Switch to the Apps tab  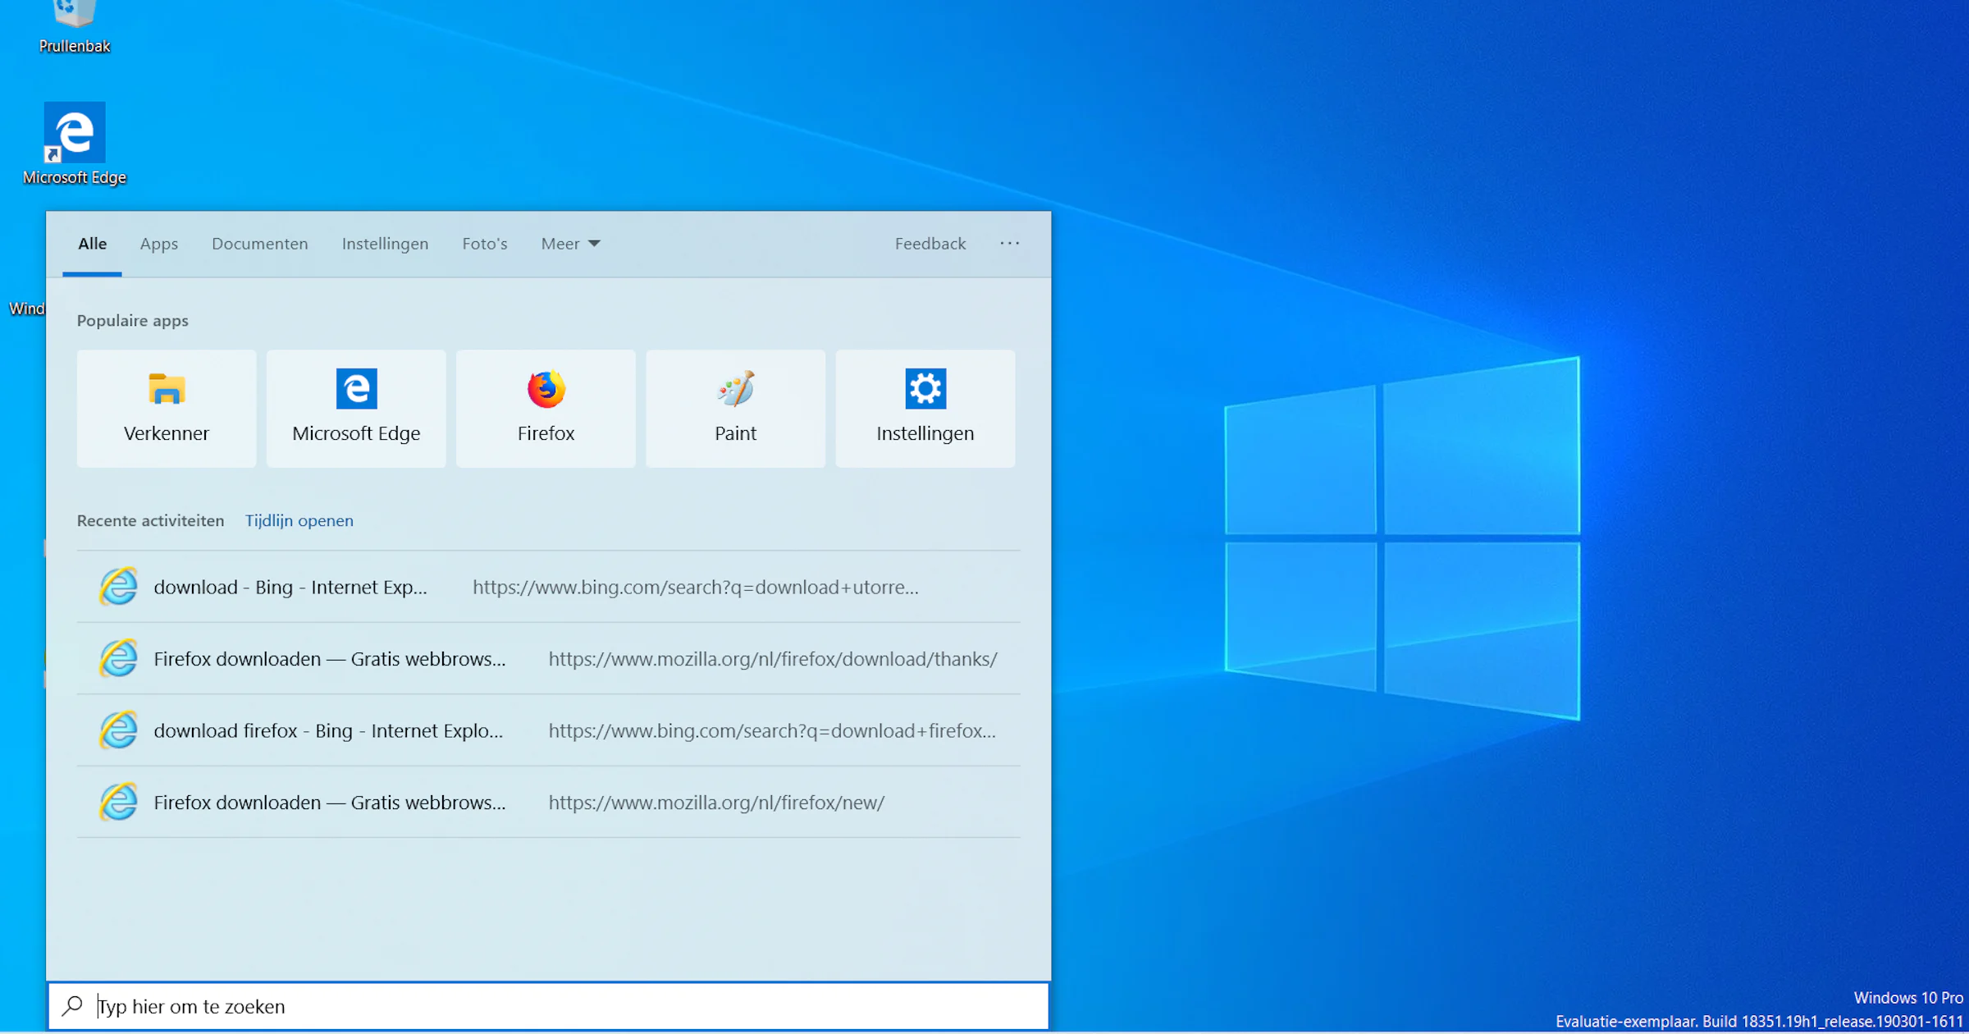tap(158, 244)
